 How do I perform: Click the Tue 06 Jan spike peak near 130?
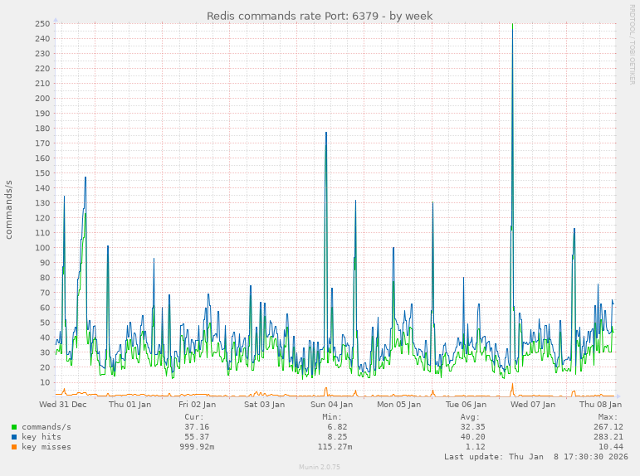click(432, 202)
